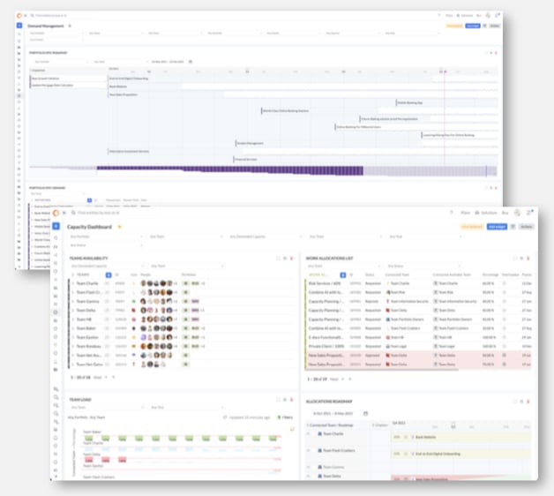Viewport: 554px width, 496px height.
Task: Click Add widget button in Capacity Dashboard
Action: point(497,227)
